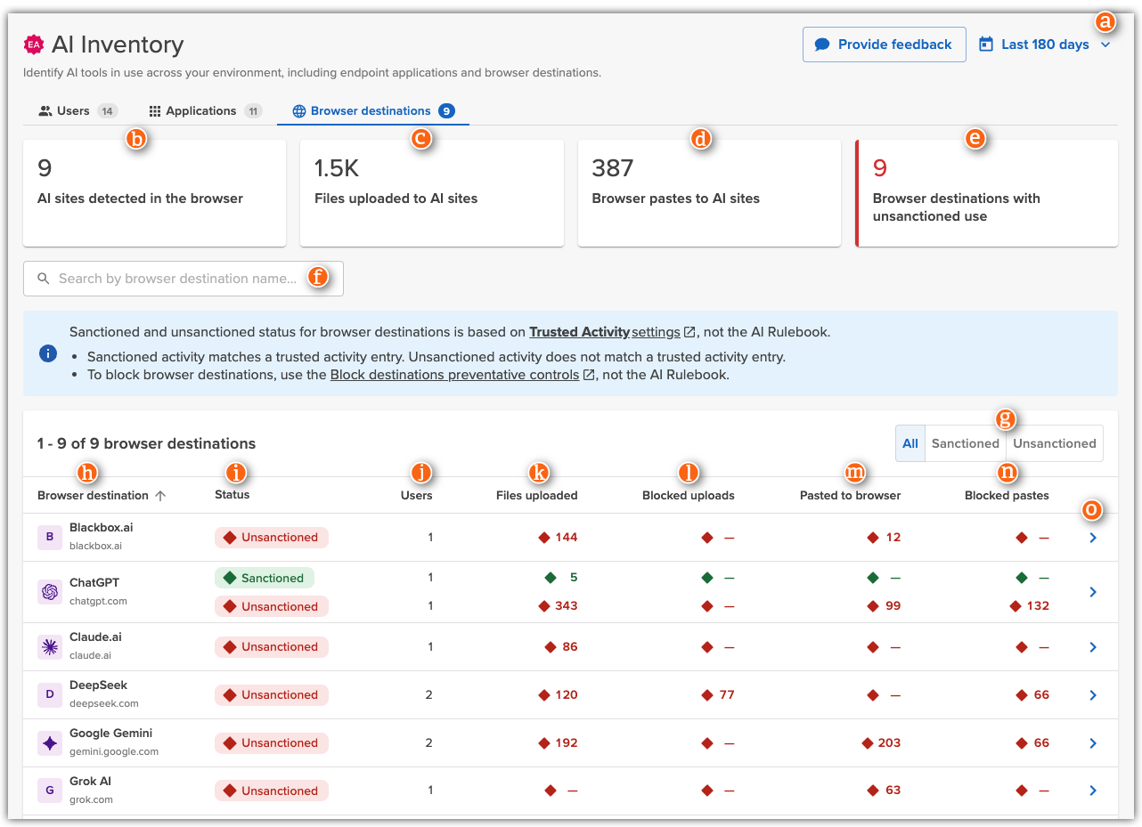This screenshot has width=1142, height=827.
Task: Sort by the Blocked pastes column header
Action: pyautogui.click(x=1007, y=495)
